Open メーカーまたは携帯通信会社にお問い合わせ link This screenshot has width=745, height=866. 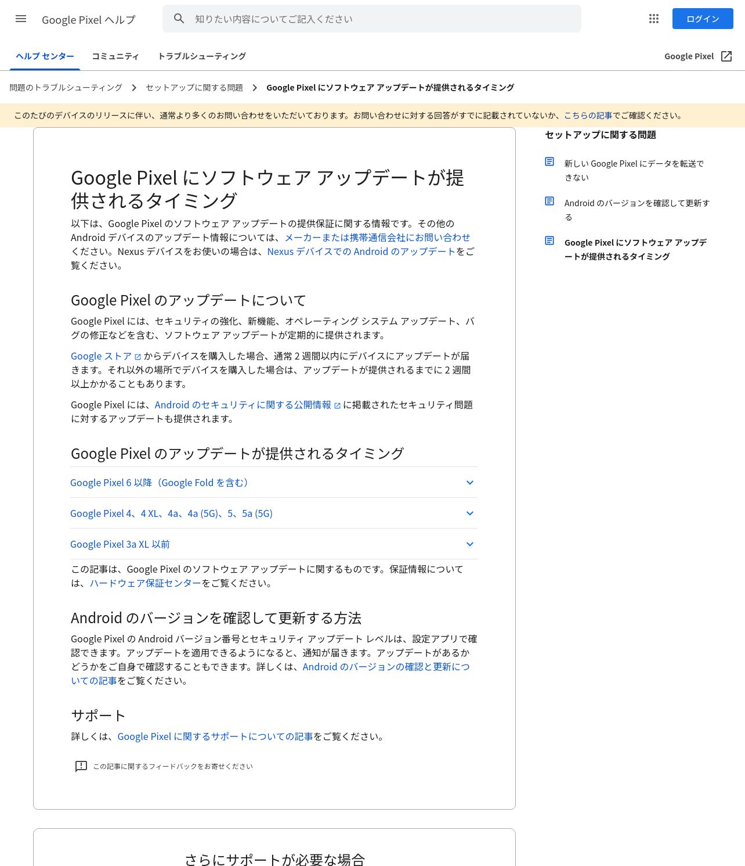(377, 238)
